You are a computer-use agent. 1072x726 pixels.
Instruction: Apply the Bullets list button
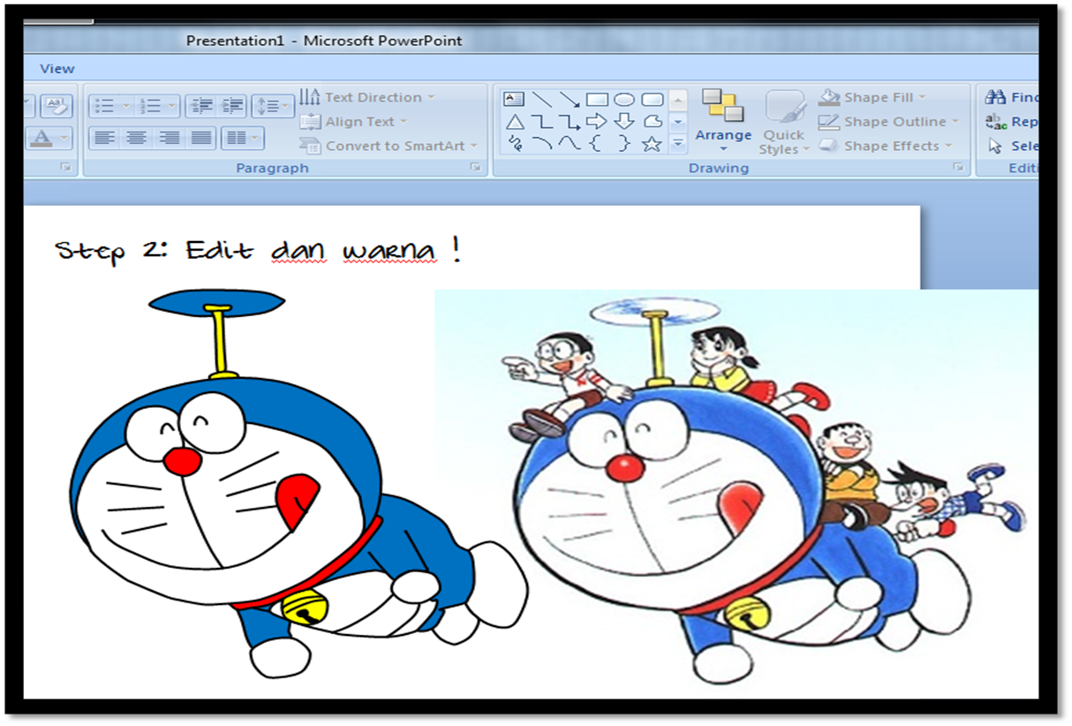(103, 106)
